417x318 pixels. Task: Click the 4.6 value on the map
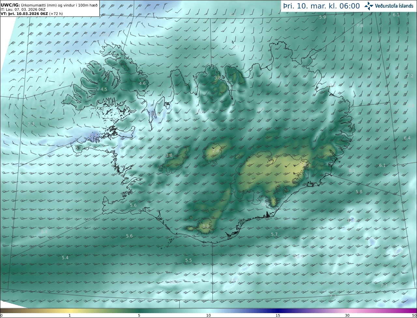click(142, 84)
